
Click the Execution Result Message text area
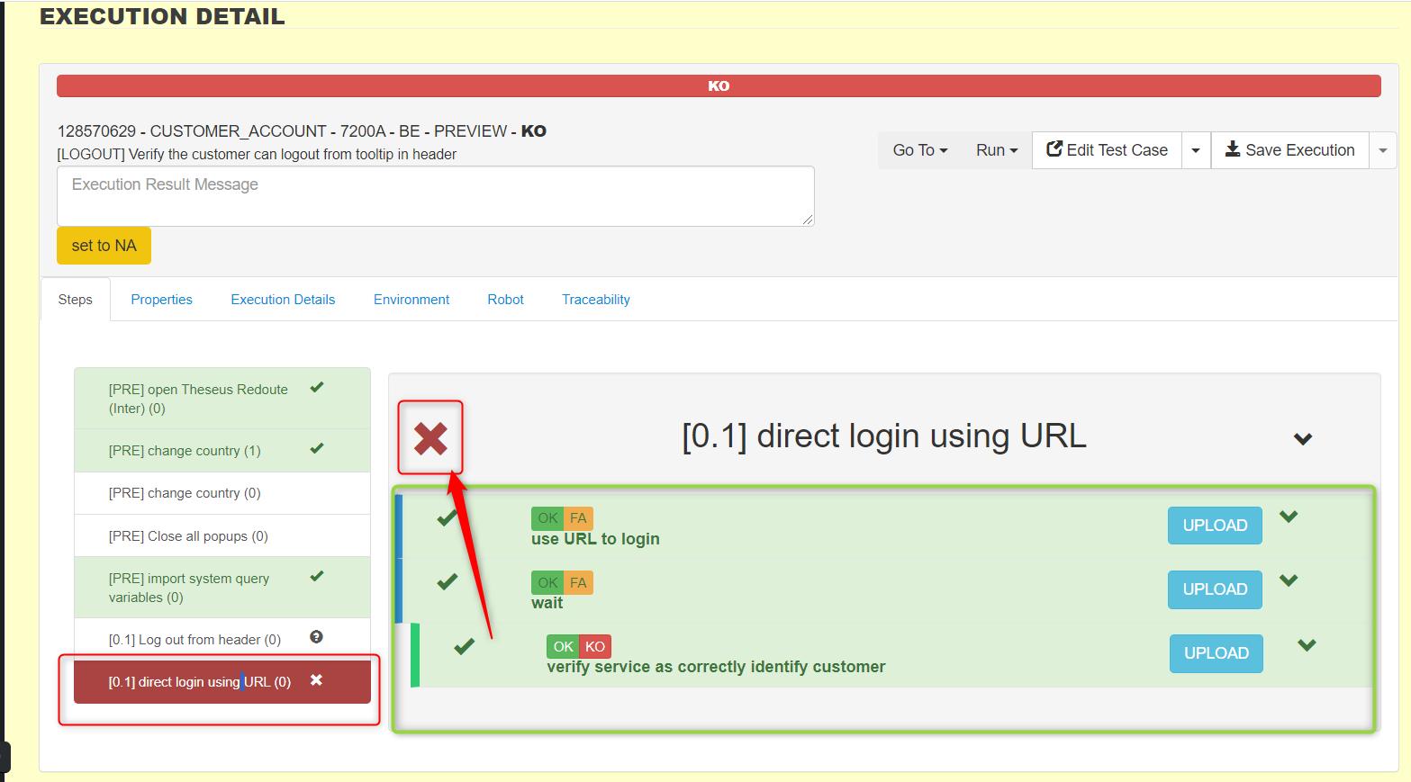436,196
